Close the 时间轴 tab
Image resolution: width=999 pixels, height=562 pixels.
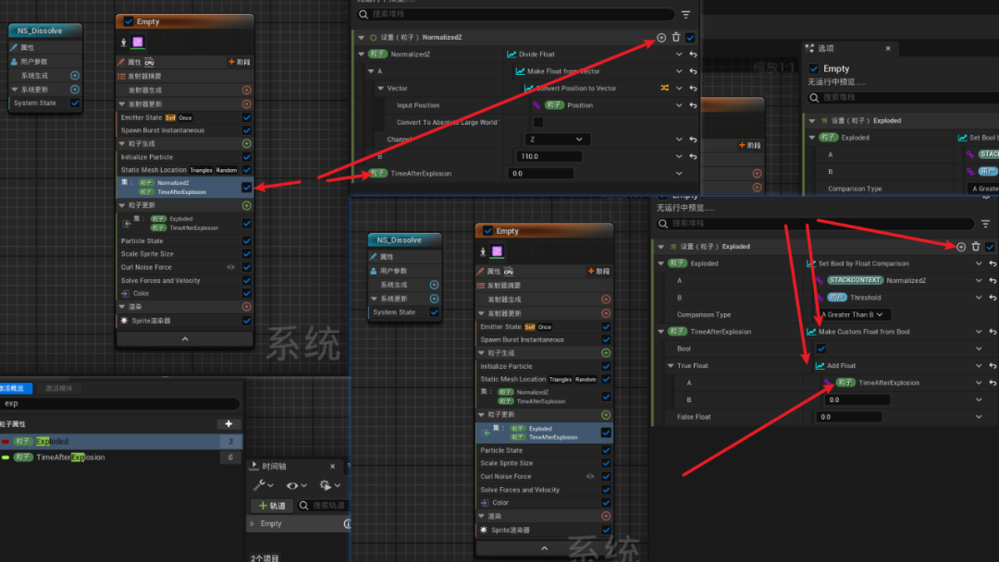click(x=333, y=467)
